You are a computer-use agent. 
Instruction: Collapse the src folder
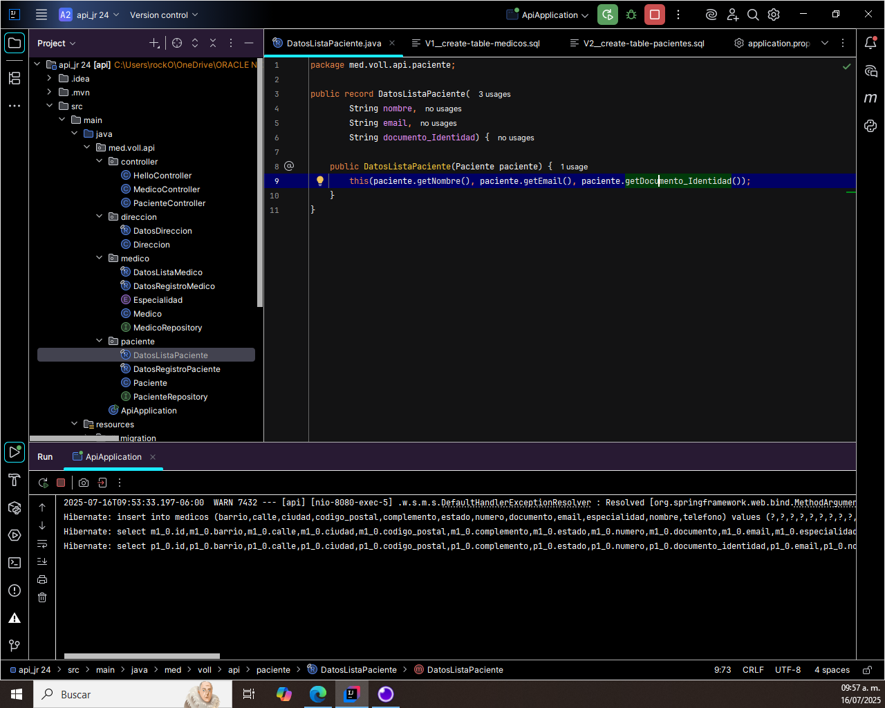click(49, 106)
